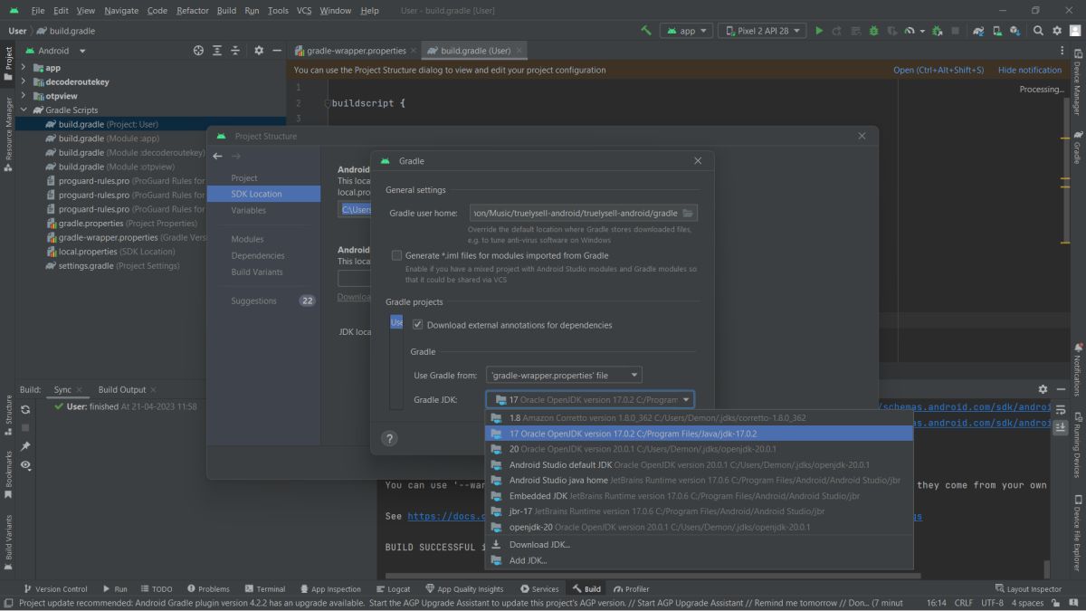1086x611 pixels.
Task: Click Hide notification link
Action: click(1030, 70)
